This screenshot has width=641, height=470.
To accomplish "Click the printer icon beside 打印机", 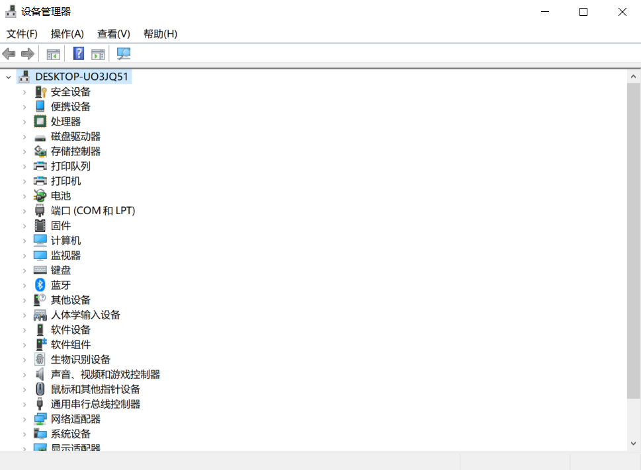I will [x=40, y=180].
